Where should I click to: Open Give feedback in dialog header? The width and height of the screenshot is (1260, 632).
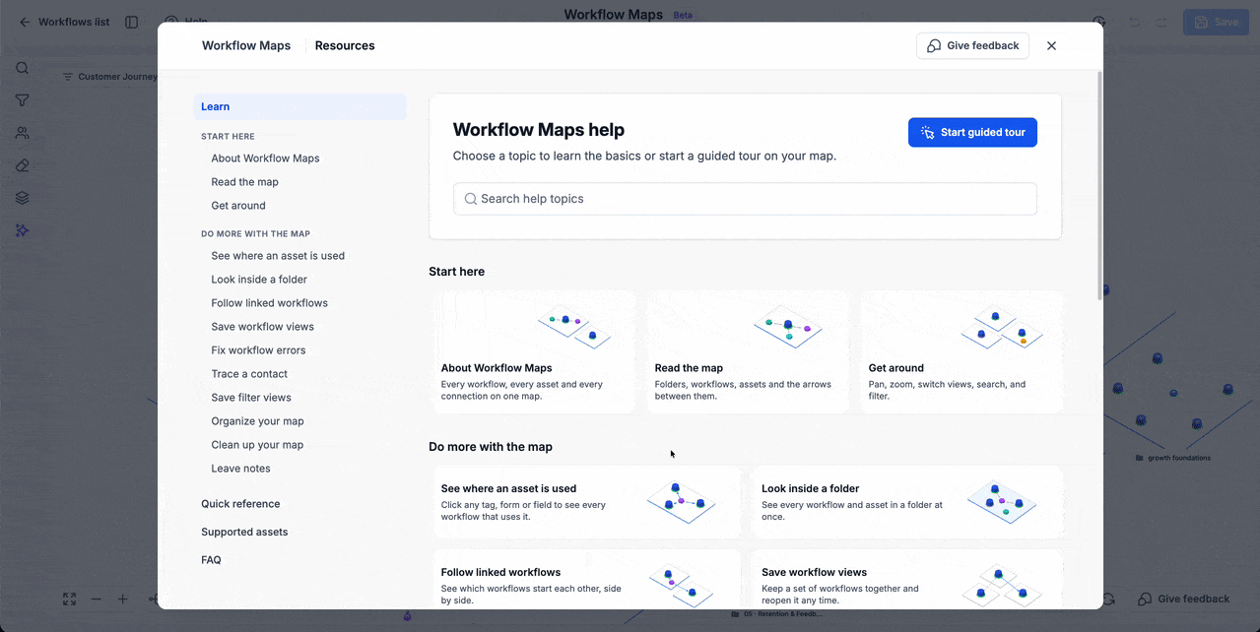972,46
